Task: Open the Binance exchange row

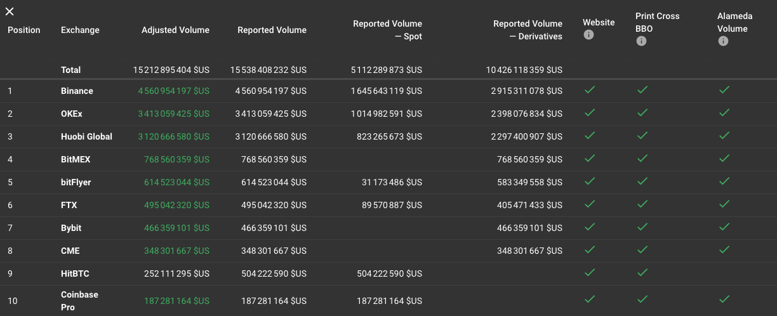Action: (388, 91)
